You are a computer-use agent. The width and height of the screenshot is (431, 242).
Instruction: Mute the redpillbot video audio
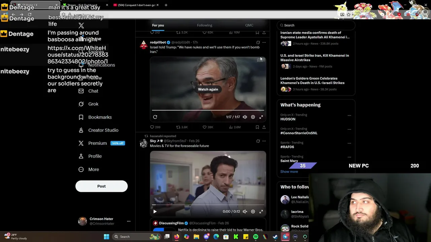click(245, 117)
